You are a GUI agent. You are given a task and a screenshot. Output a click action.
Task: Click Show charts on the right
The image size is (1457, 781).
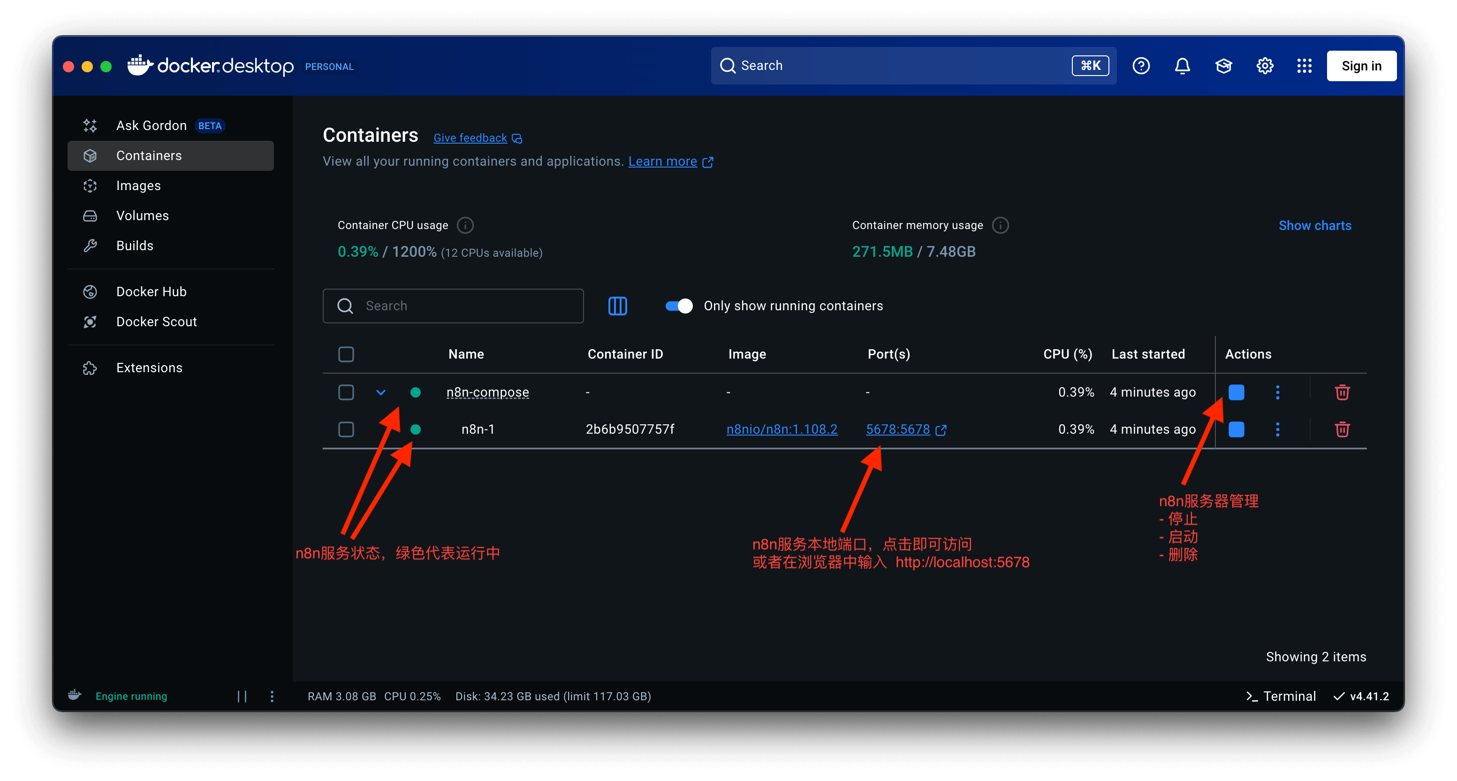(1315, 225)
